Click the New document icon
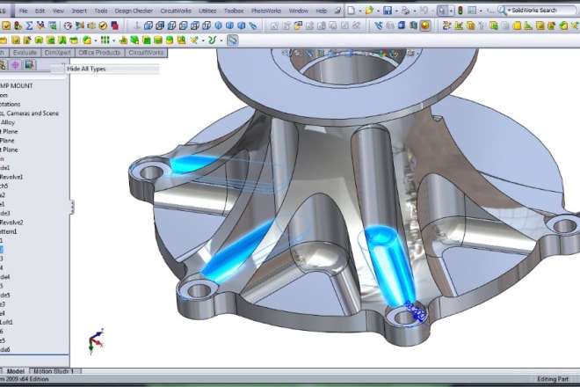This screenshot has height=387, width=580. tap(352, 11)
